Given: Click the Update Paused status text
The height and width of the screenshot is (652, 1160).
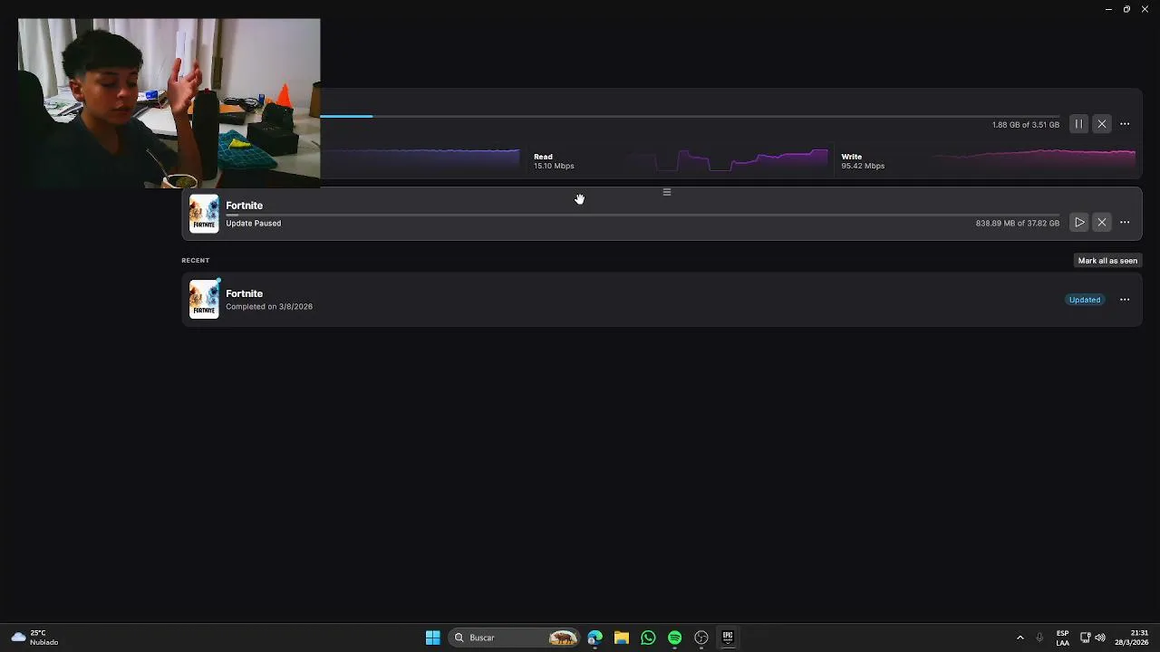Looking at the screenshot, I should (254, 223).
